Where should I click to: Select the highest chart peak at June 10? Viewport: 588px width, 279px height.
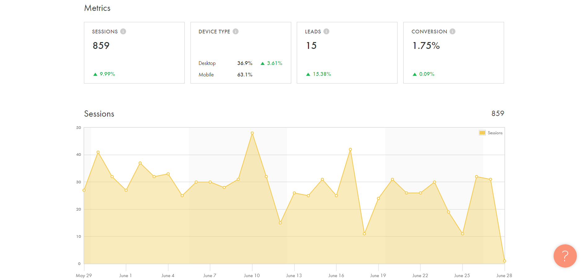pyautogui.click(x=252, y=133)
